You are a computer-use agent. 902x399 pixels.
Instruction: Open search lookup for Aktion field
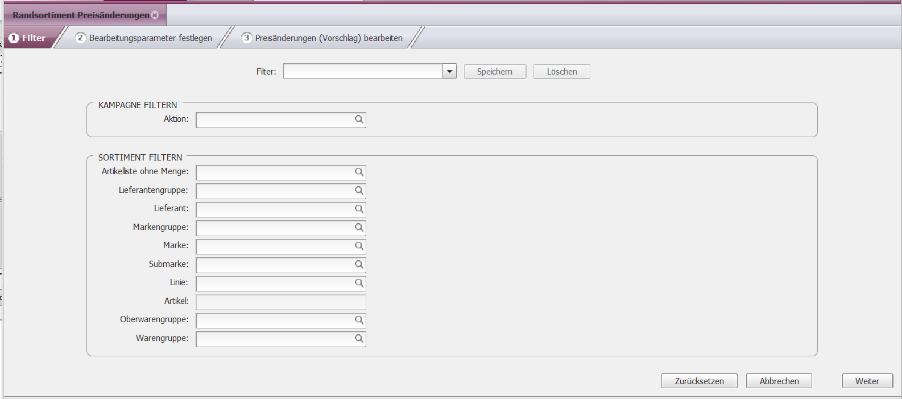pyautogui.click(x=359, y=120)
